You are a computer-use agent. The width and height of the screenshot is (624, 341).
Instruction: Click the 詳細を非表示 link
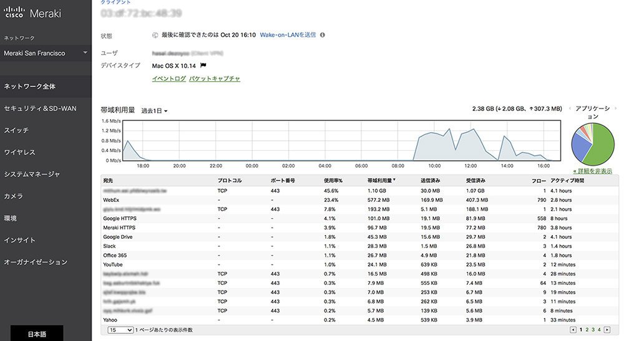[x=593, y=171]
